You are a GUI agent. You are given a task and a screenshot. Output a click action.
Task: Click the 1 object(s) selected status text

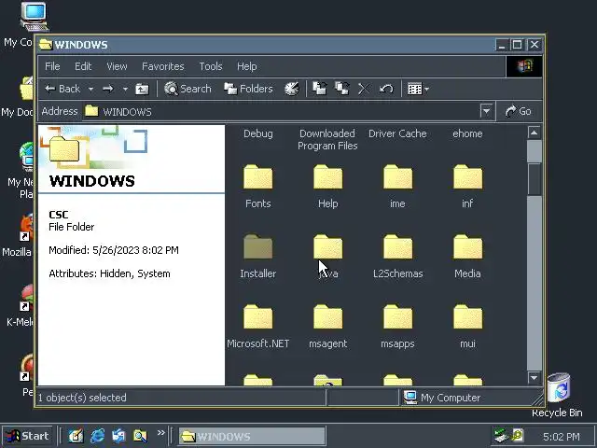tap(82, 398)
